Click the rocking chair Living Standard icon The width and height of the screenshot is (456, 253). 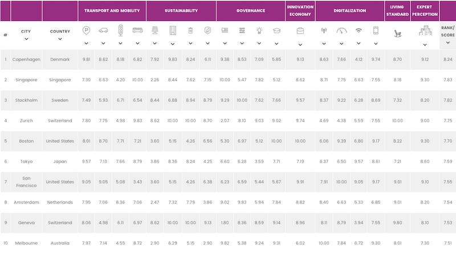(x=398, y=33)
